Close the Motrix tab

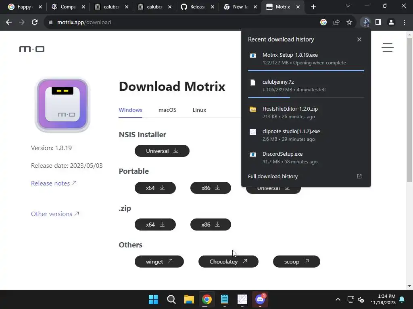pos(298,7)
